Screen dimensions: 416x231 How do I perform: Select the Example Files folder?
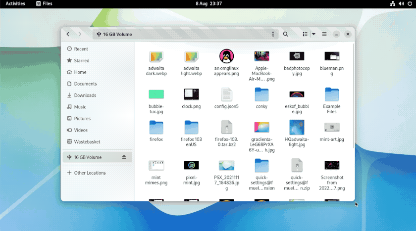click(332, 101)
